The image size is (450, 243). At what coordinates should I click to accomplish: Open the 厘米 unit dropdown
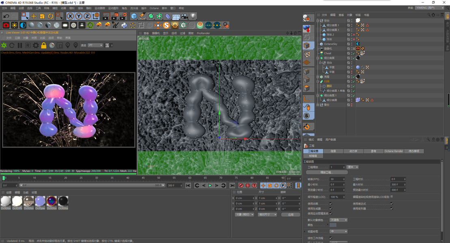point(353,167)
